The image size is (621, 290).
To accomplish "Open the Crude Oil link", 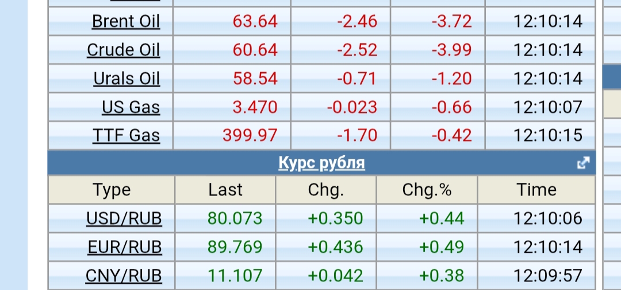I will tap(123, 50).
